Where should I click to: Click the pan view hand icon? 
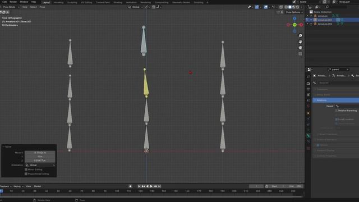pyautogui.click(x=300, y=42)
